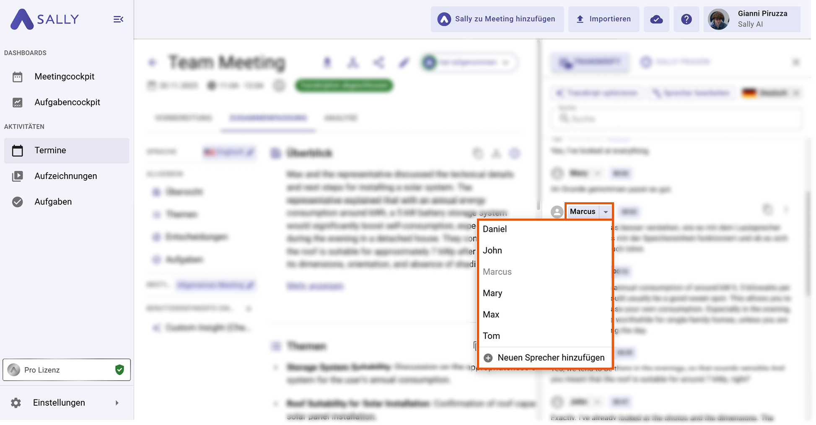Viewport: 816px width, 425px height.
Task: Open the help question mark icon
Action: tap(686, 19)
